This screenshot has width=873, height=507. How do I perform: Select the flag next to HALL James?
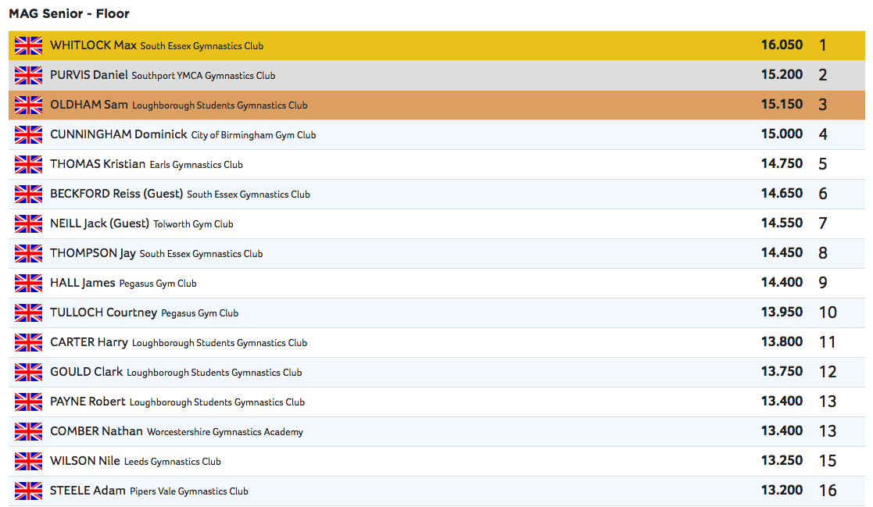coord(28,283)
